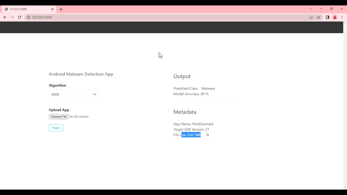Click the scrollbar down arrow
Screen dimensions: 347x195
[x=345, y=188]
